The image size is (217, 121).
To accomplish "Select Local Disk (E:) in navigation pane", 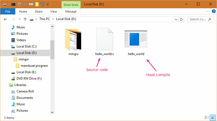I will [x=26, y=72].
